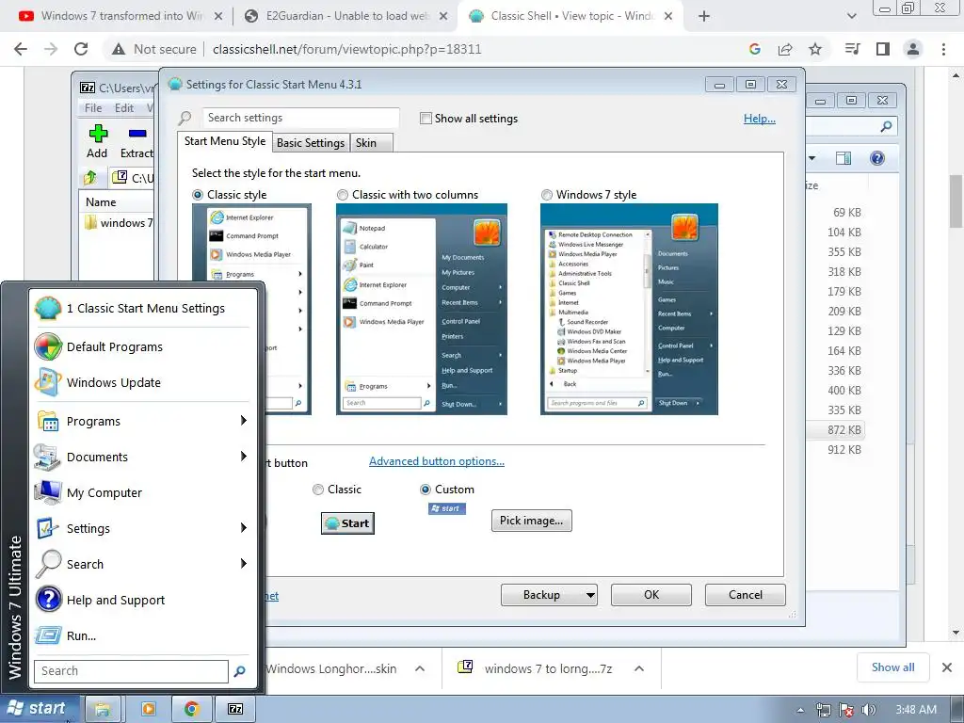This screenshot has height=723, width=964.
Task: Open 7-Zip File menu
Action: tap(93, 108)
